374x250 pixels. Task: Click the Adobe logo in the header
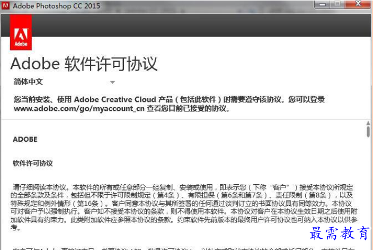21,32
